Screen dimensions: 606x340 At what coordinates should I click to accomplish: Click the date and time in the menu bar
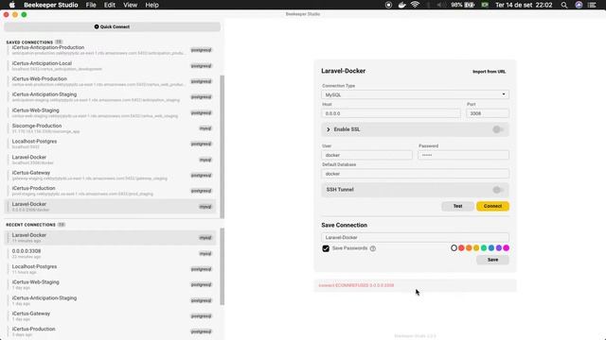(524, 5)
